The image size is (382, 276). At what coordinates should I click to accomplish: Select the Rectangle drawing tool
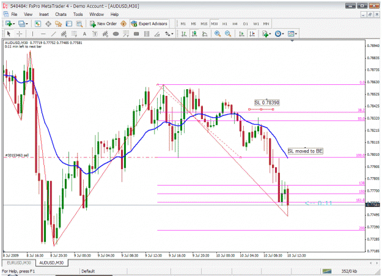(136, 34)
